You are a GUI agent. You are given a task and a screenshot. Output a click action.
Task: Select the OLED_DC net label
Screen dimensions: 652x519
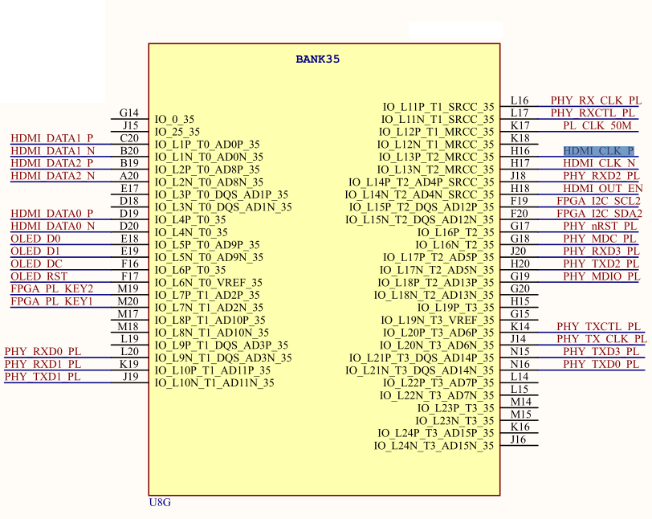pos(37,264)
